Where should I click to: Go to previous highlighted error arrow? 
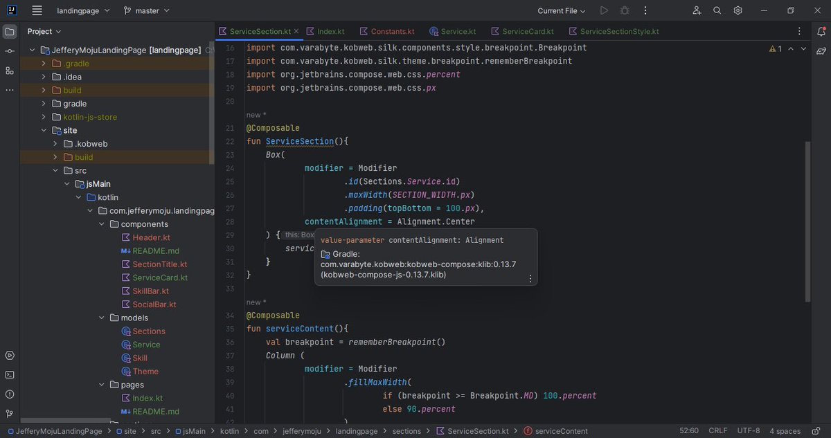click(x=792, y=48)
